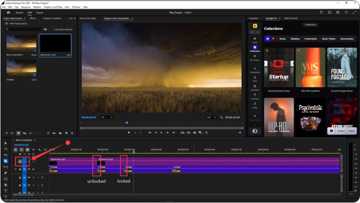The width and height of the screenshot is (360, 203).
Task: Switch to the Export workspace
Action: click(40, 13)
